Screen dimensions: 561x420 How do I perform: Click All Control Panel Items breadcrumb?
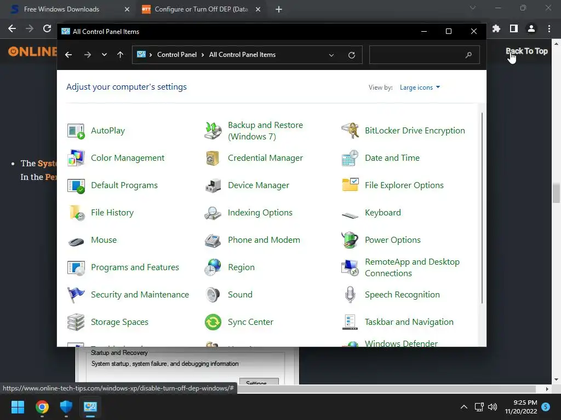[242, 55]
